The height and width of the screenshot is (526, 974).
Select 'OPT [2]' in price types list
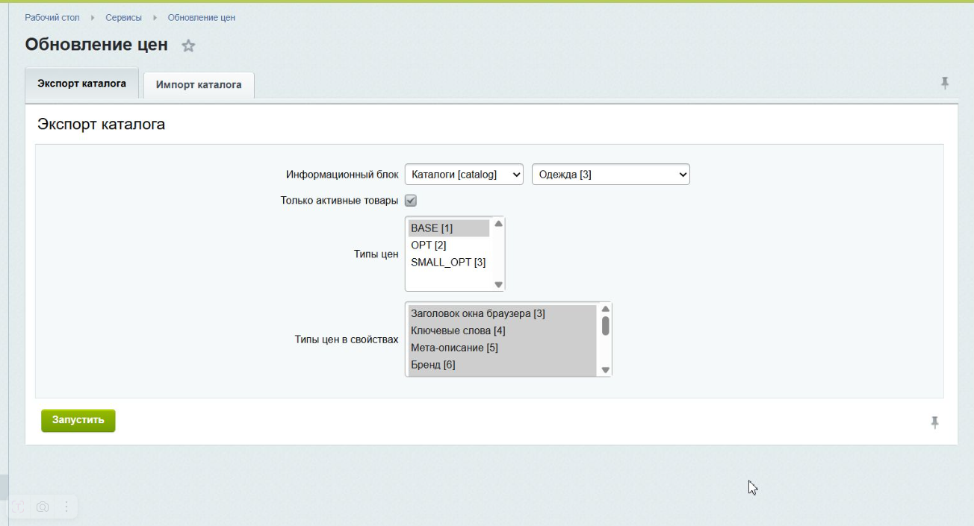(x=429, y=245)
